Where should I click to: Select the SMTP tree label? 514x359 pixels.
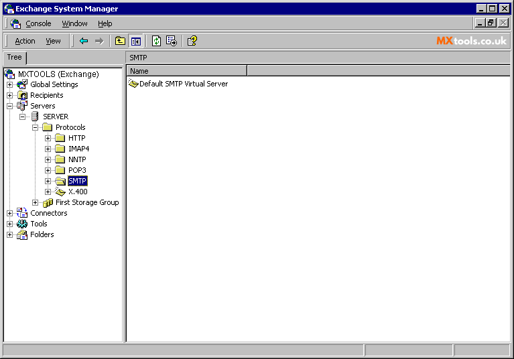(77, 181)
